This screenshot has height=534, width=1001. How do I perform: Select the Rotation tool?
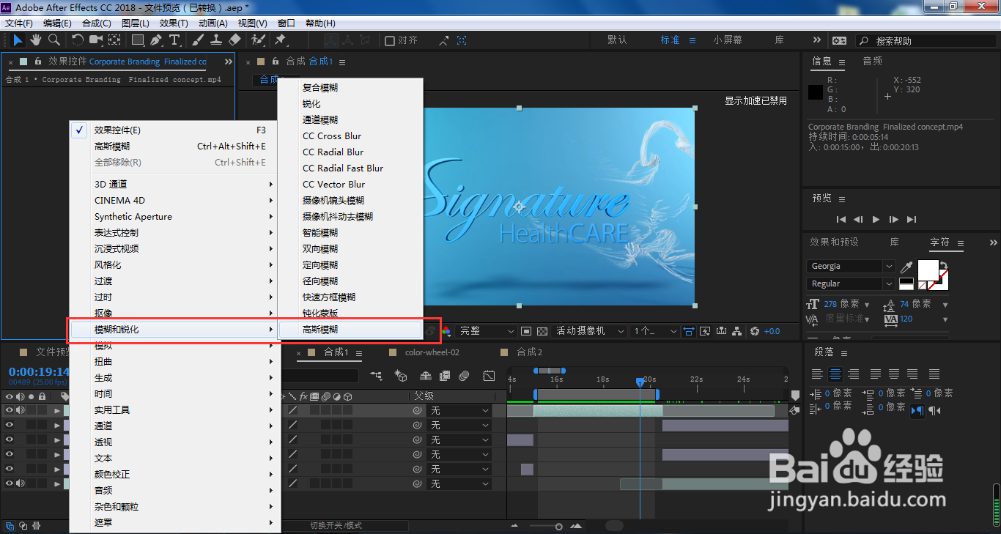click(78, 40)
